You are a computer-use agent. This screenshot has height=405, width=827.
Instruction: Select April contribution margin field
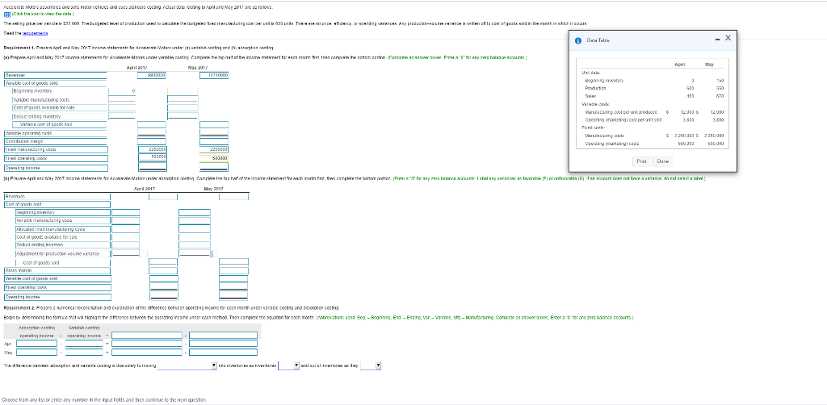point(153,141)
